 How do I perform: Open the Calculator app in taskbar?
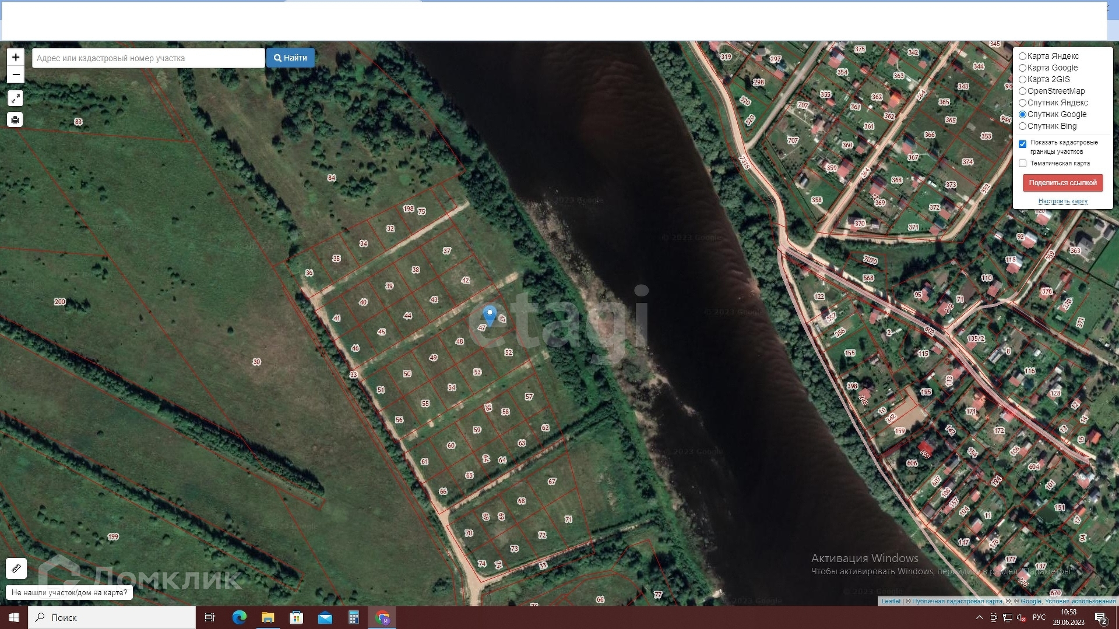(354, 617)
